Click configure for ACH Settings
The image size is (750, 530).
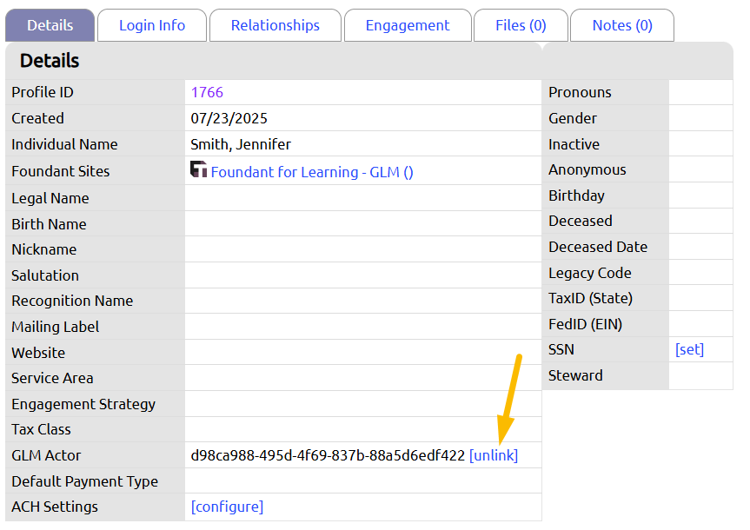pos(227,507)
